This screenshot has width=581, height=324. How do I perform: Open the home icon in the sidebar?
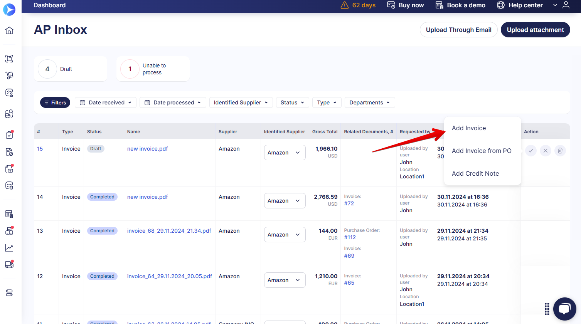[9, 30]
